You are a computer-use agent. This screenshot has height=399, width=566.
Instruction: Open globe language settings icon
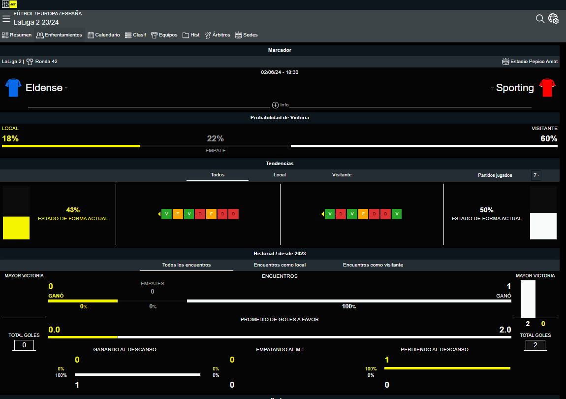pos(553,18)
